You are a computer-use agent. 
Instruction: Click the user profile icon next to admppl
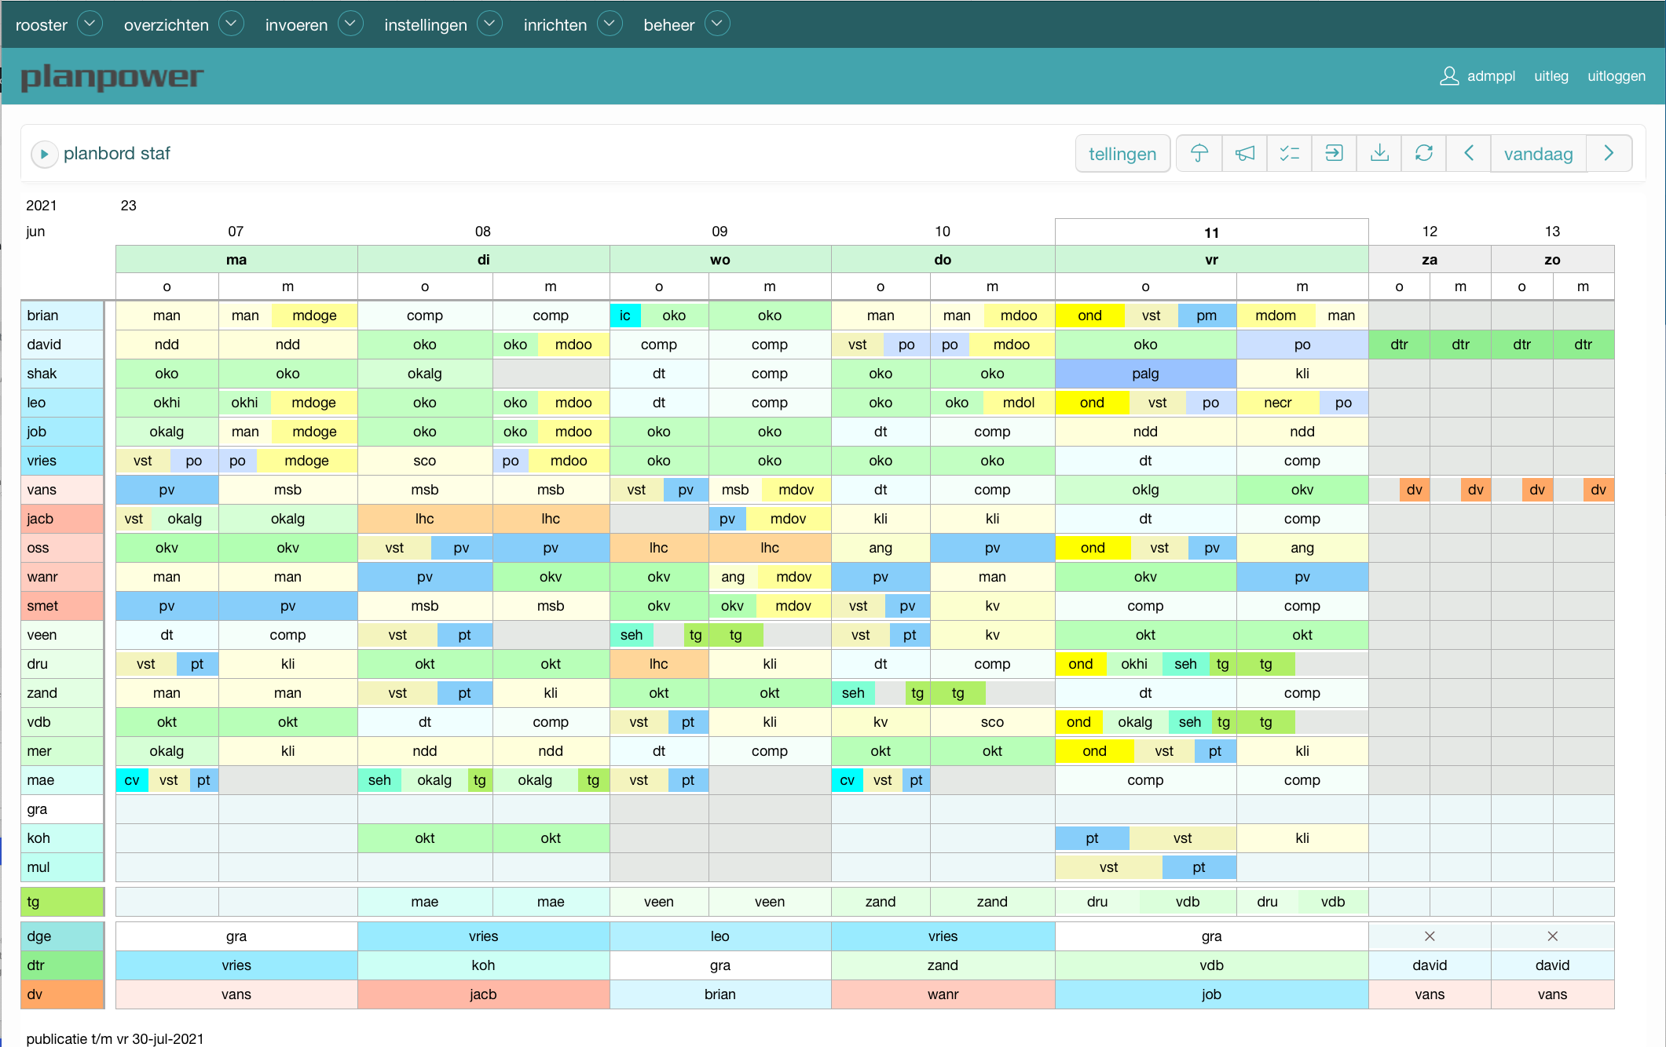[x=1448, y=76]
